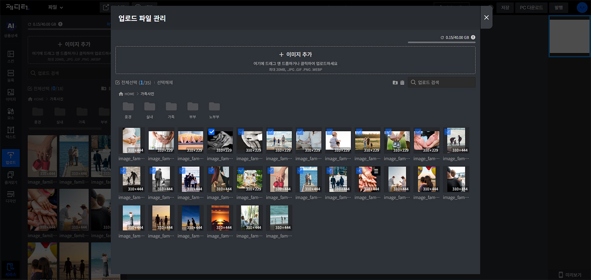Toggle the 전체선택 select-all checkbox
The width and height of the screenshot is (591, 280).
(118, 83)
